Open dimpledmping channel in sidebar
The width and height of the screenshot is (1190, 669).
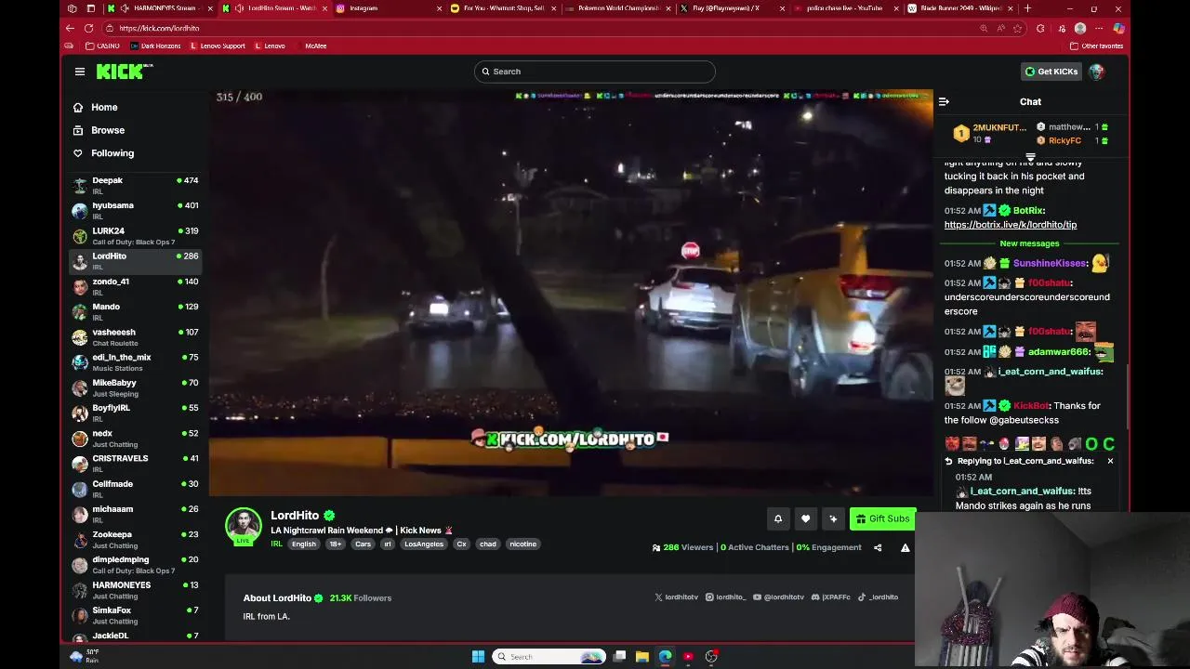tap(136, 565)
